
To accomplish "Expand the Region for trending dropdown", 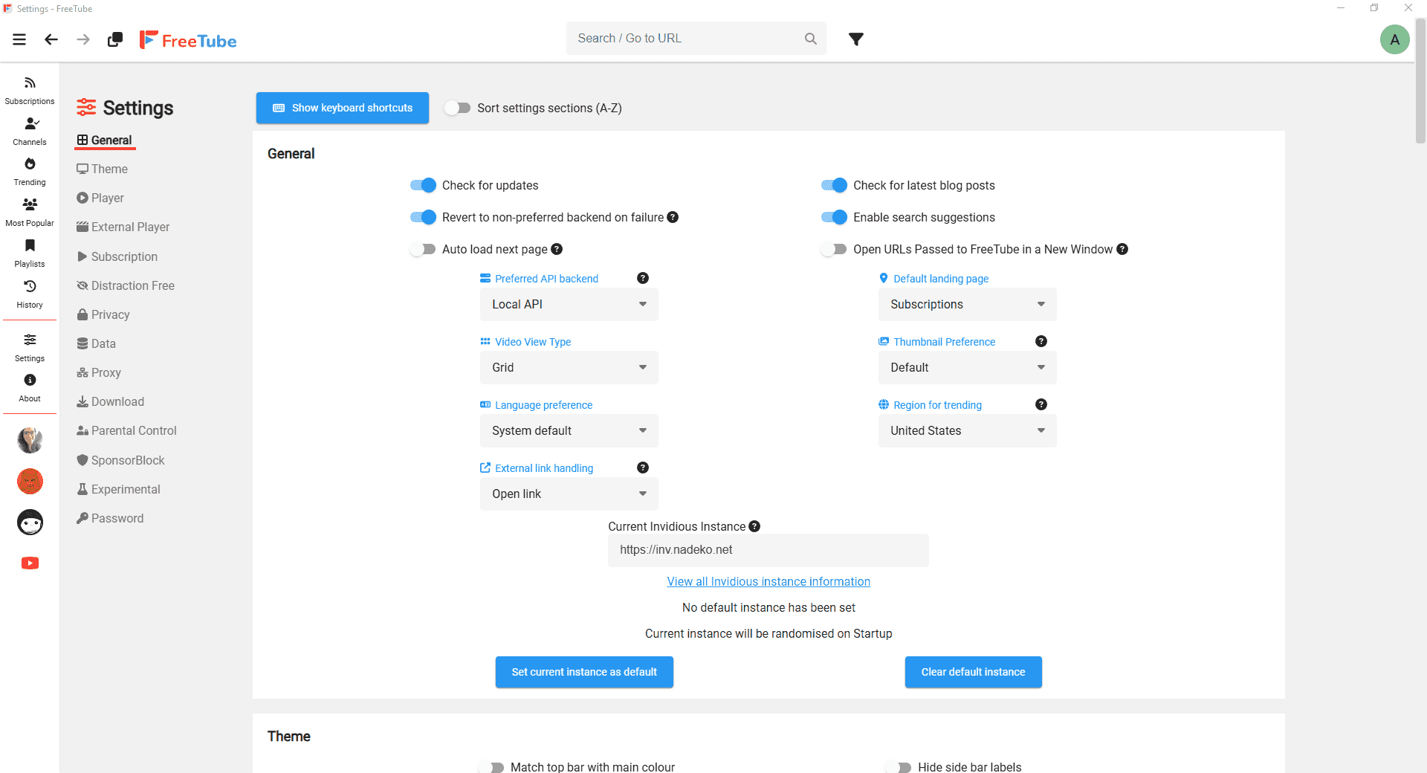I will pyautogui.click(x=967, y=430).
